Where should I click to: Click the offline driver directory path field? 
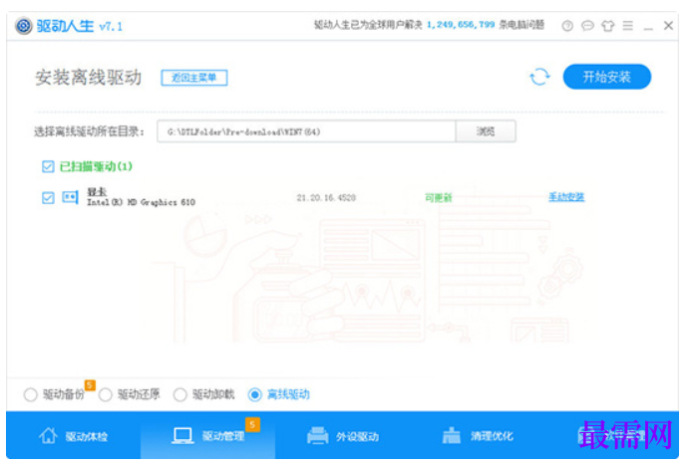(x=306, y=131)
